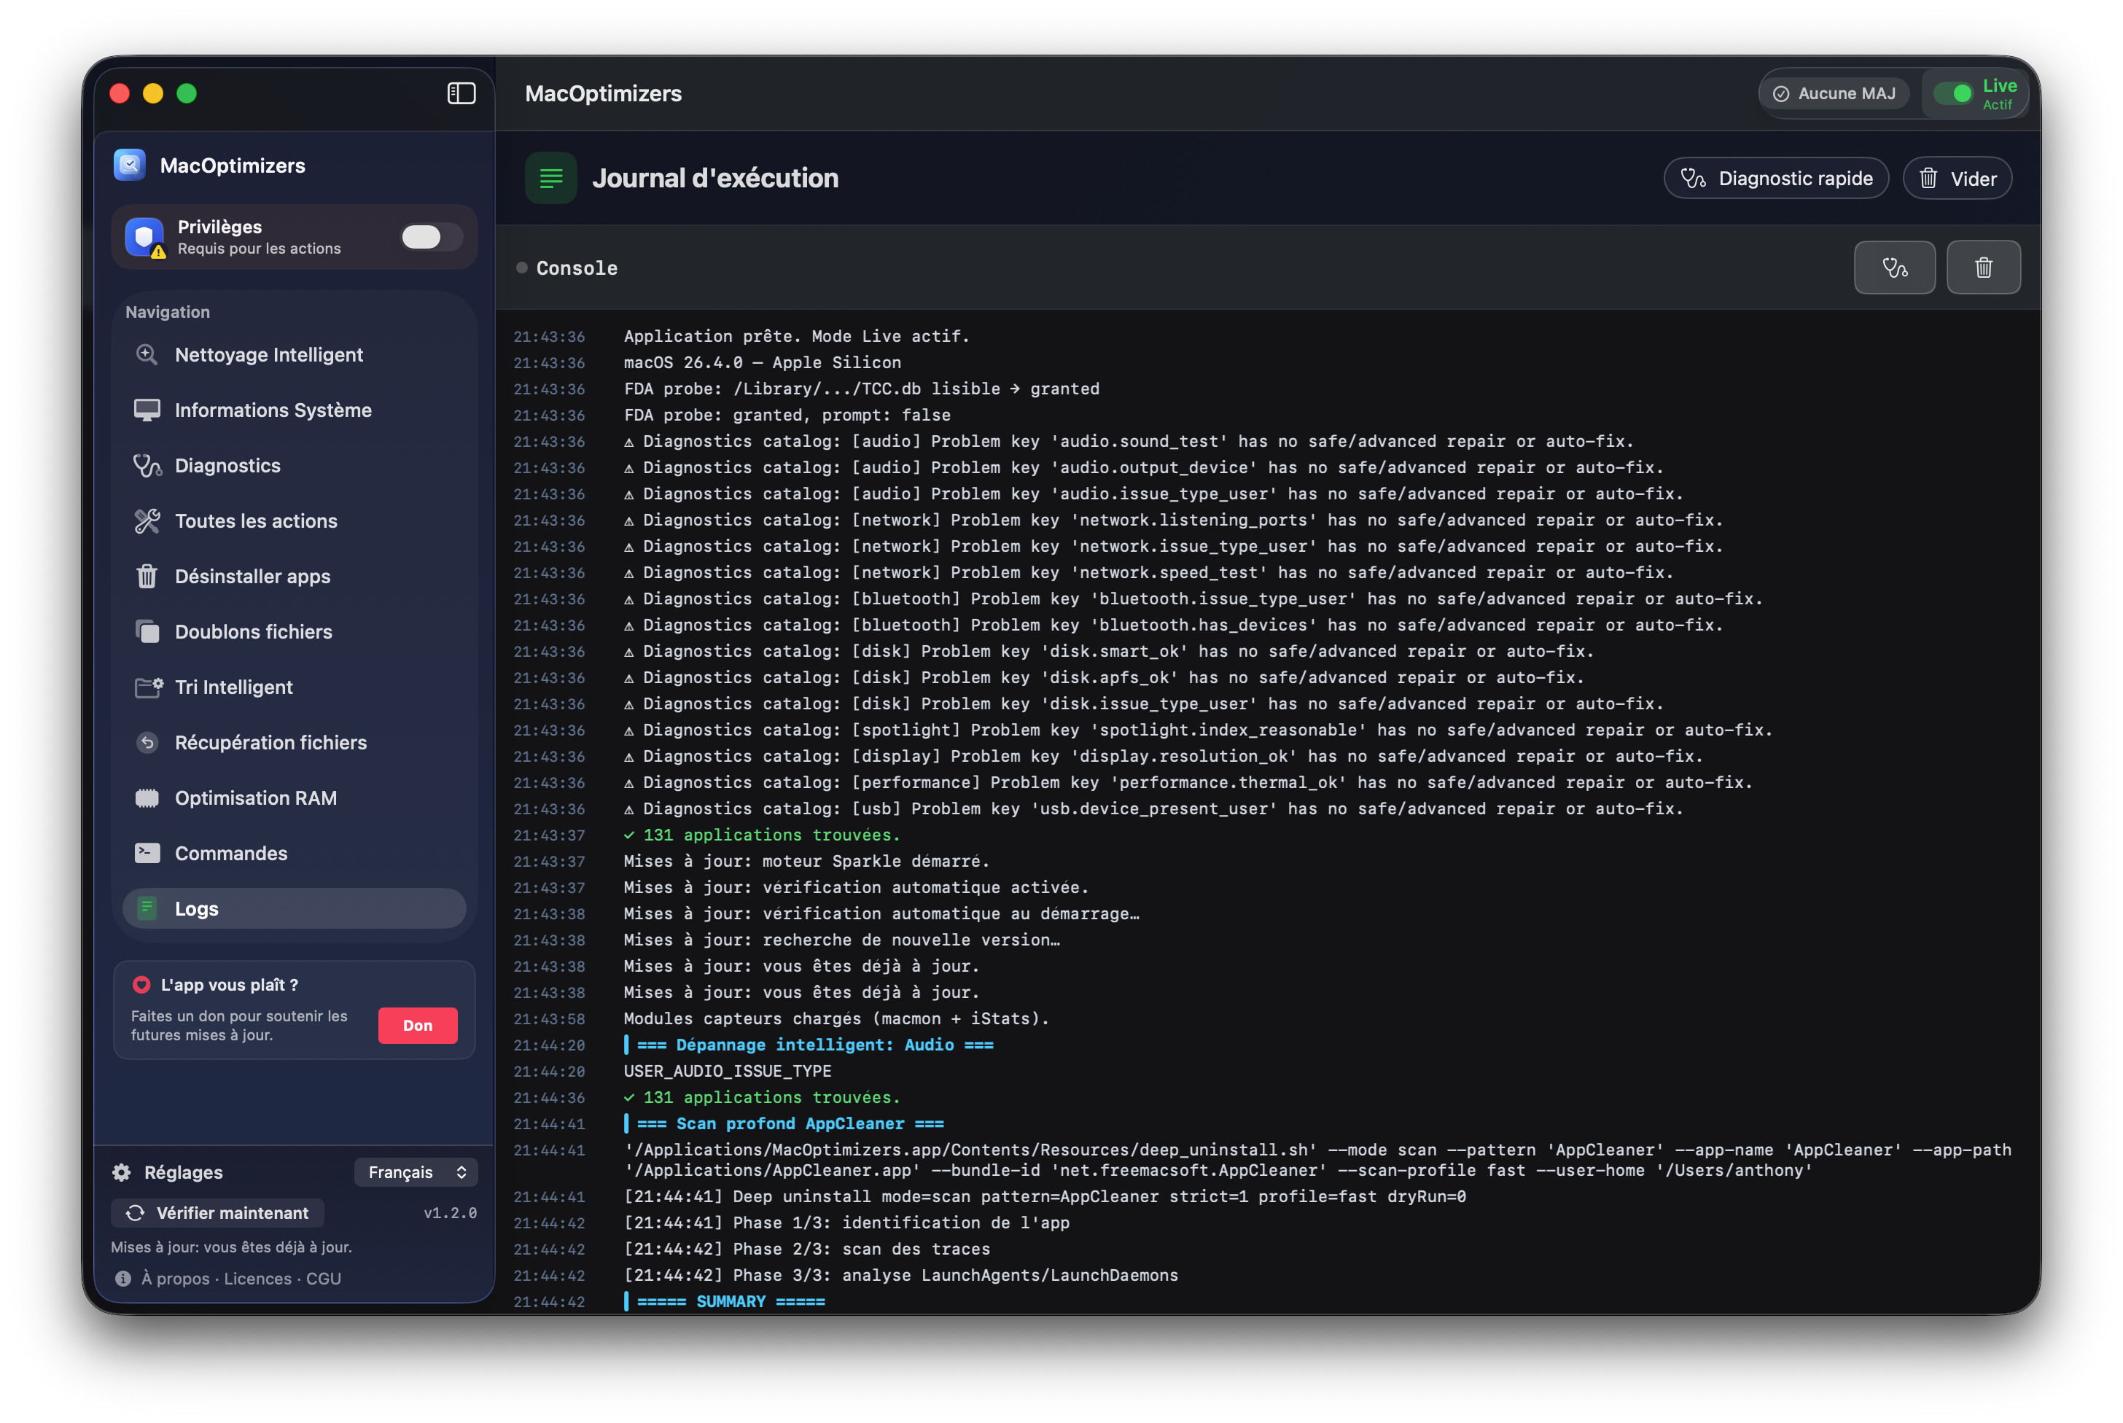Click the MacOptimizers app logo in sidebar
Screen dimensions: 2123x1423
(x=130, y=165)
